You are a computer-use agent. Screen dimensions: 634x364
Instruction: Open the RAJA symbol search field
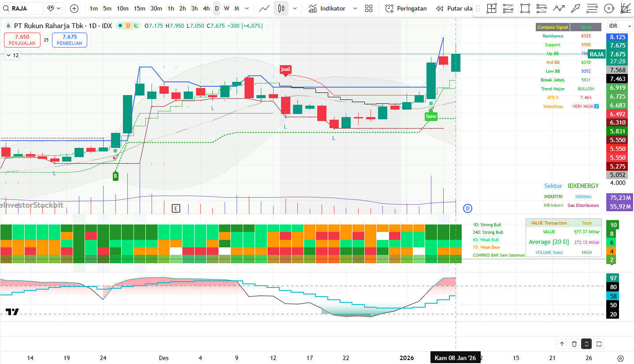coord(22,8)
